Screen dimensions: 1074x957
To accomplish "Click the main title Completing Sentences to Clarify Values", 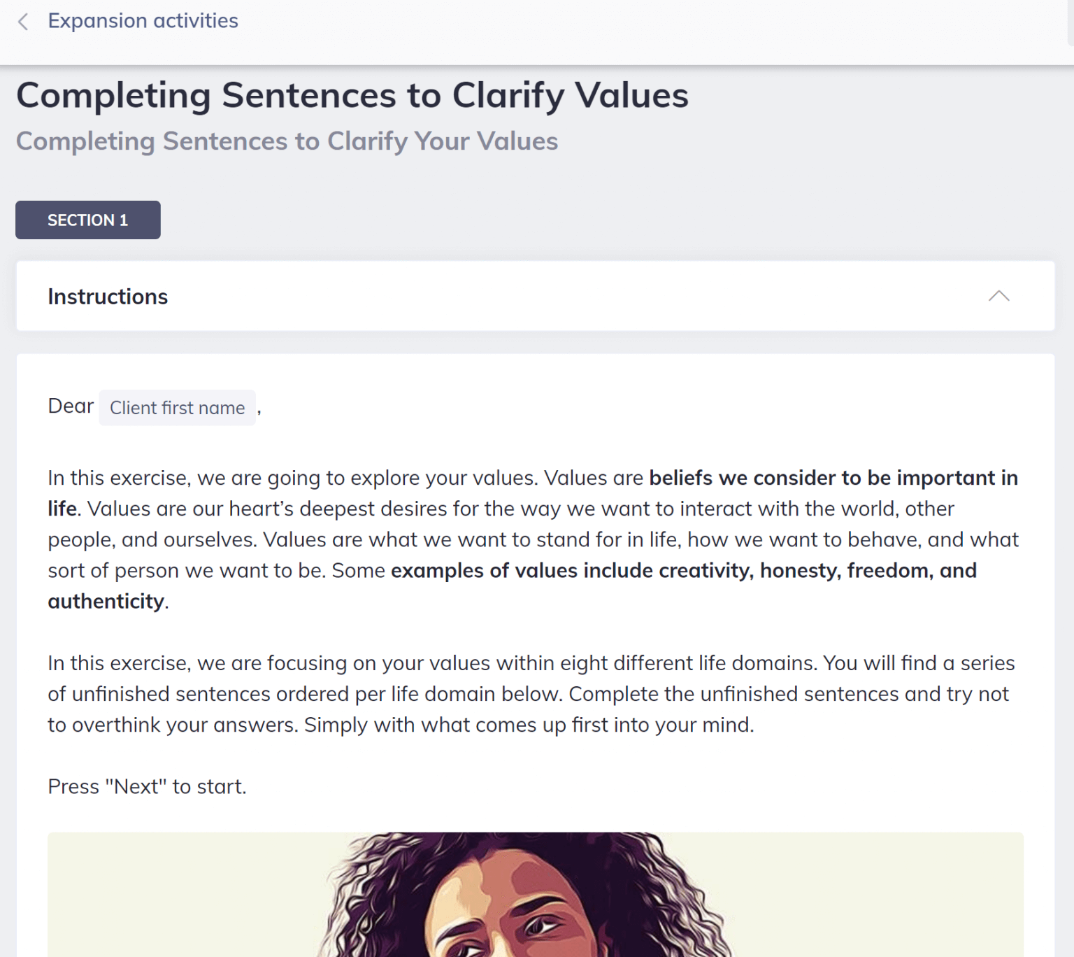I will [352, 95].
